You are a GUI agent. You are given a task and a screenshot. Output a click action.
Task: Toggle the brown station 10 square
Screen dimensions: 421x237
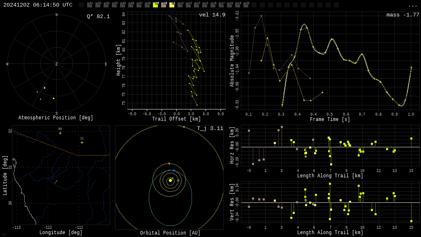[164, 5]
